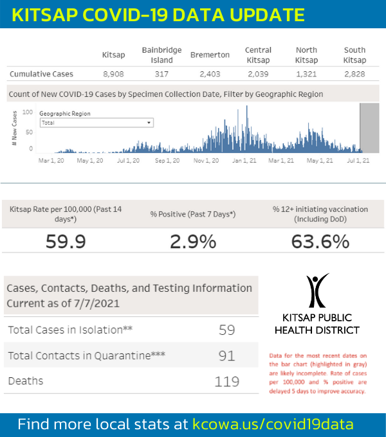Click the South Kitsap column header
Screen dimensions: 386x437
[354, 55]
